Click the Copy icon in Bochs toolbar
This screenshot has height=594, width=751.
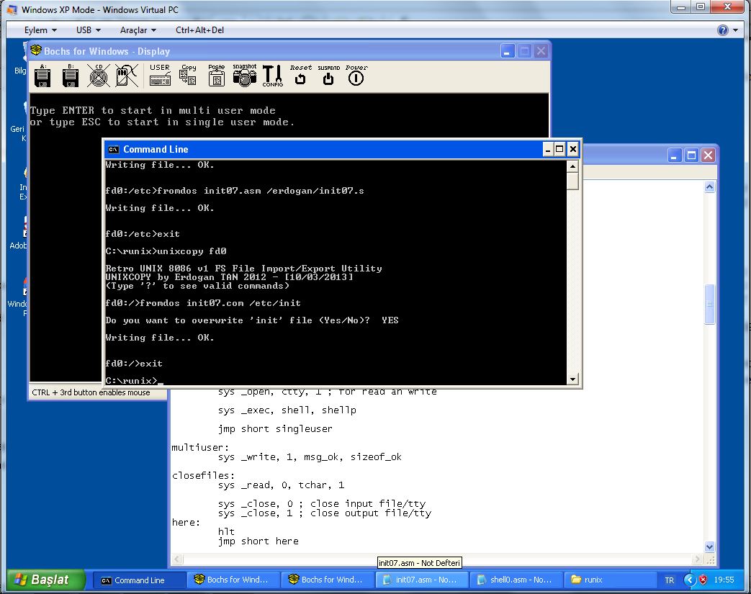(188, 75)
